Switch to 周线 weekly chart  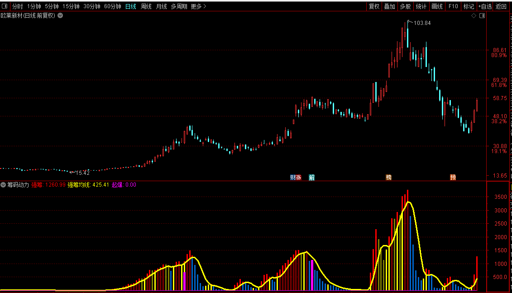[146, 6]
